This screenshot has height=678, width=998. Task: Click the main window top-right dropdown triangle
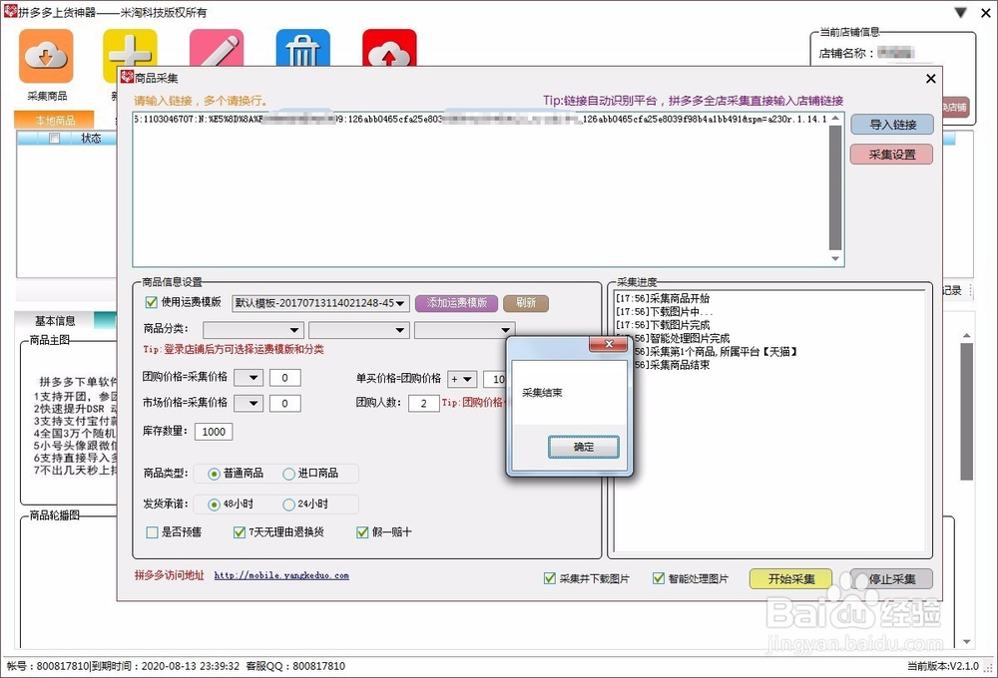click(x=960, y=12)
